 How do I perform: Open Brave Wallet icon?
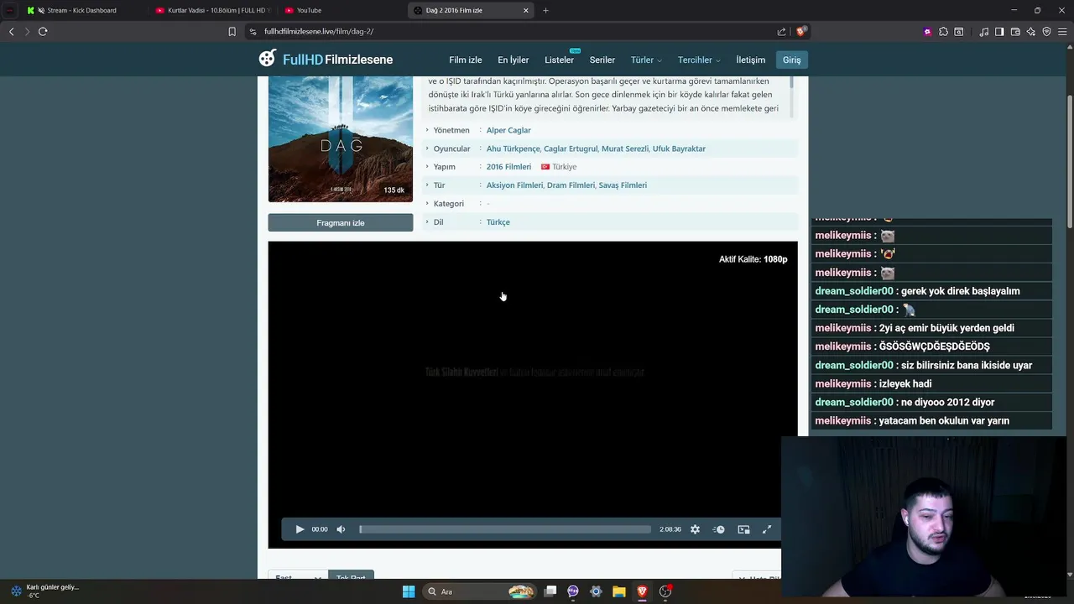tap(1015, 32)
